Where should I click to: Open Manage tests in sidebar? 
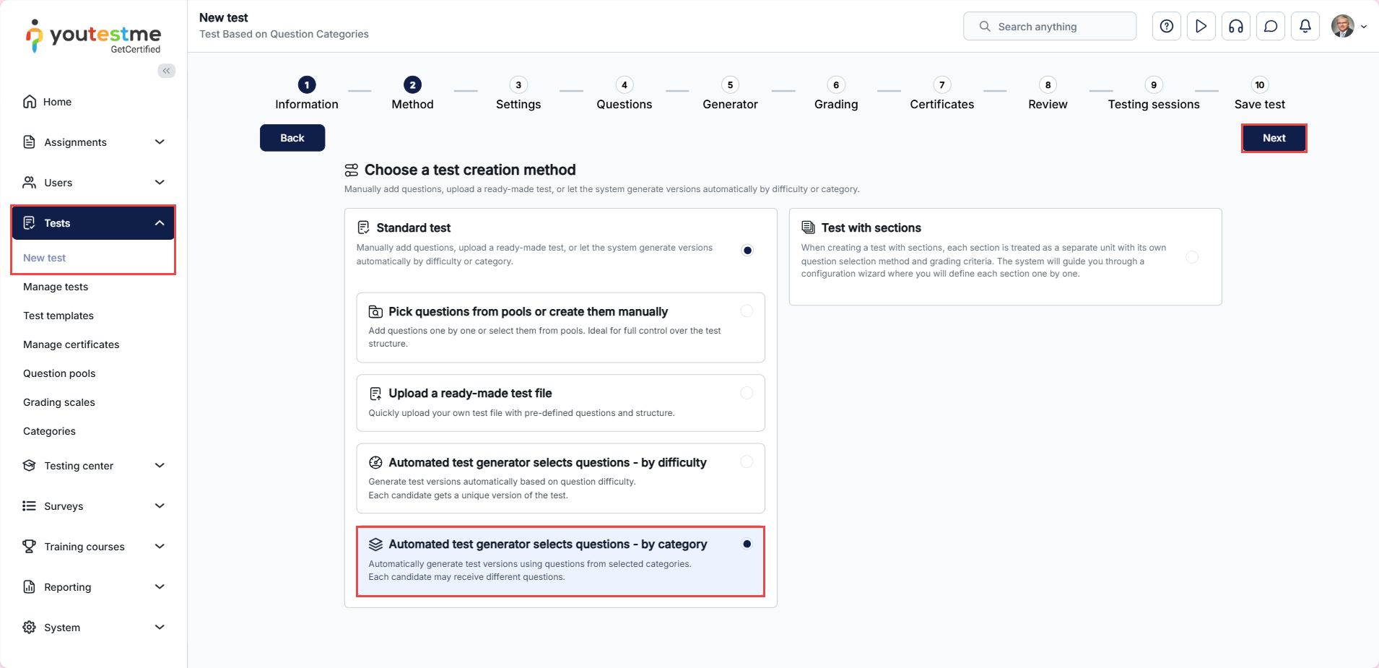coord(56,287)
